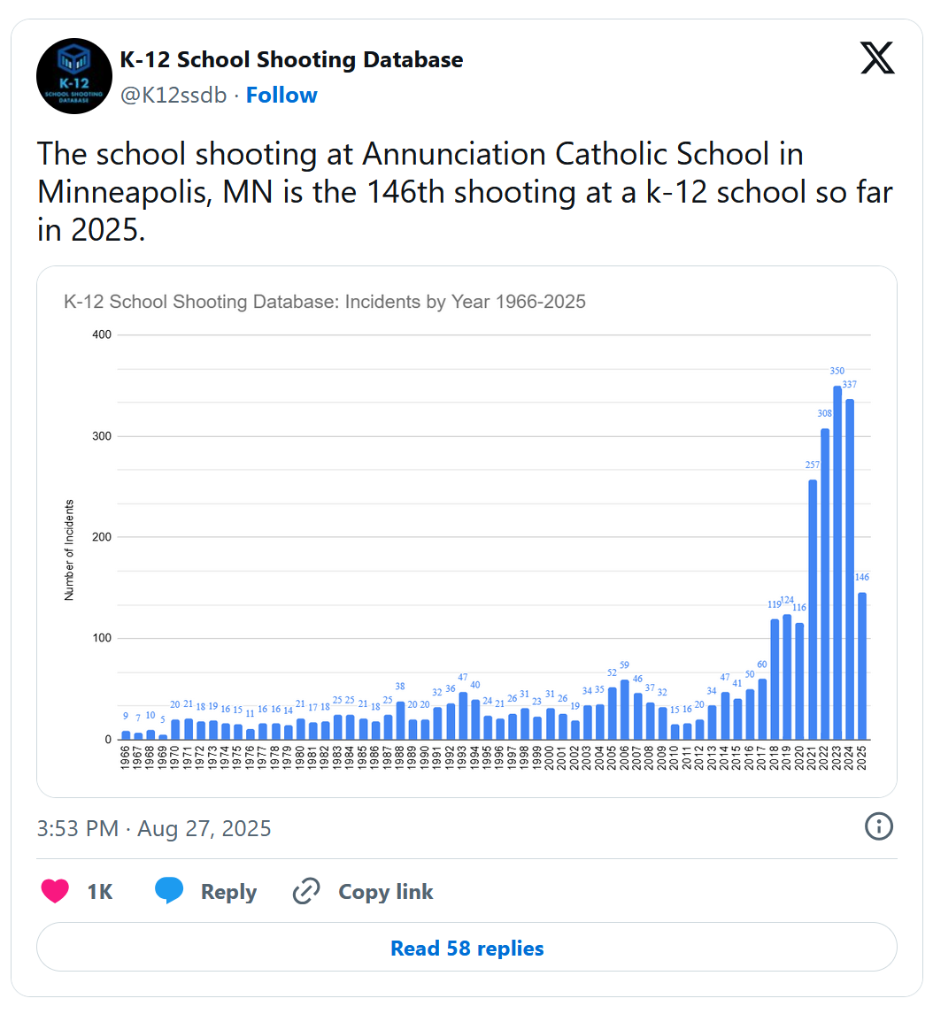933x1014 pixels.
Task: Click the @K12ssdb handle
Action: tap(173, 95)
